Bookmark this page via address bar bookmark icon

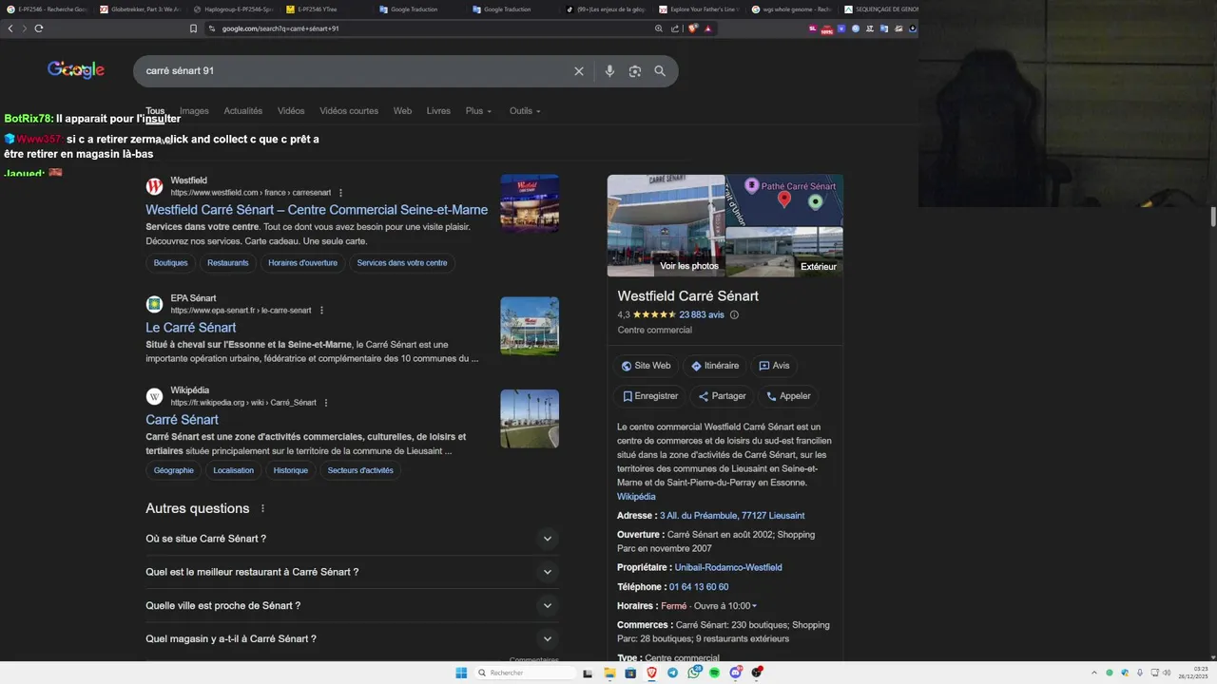(193, 28)
